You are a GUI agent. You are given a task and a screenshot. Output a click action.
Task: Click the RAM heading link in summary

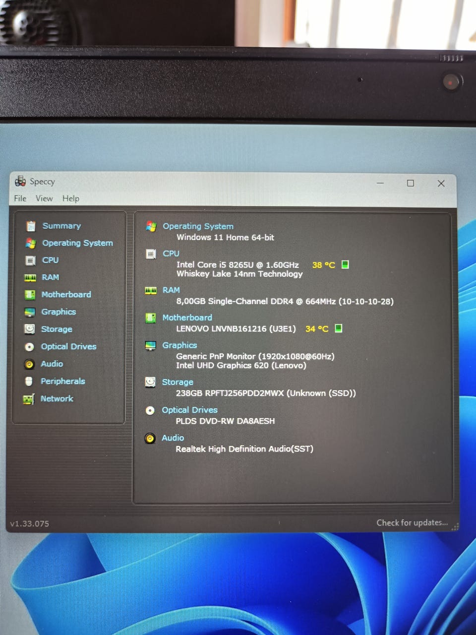coord(171,290)
